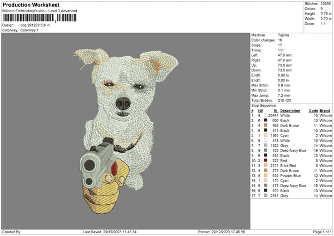Click the Brick Red swatch in row 11

266,165
